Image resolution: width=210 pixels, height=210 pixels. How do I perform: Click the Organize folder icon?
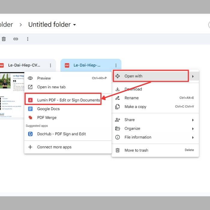118,129
